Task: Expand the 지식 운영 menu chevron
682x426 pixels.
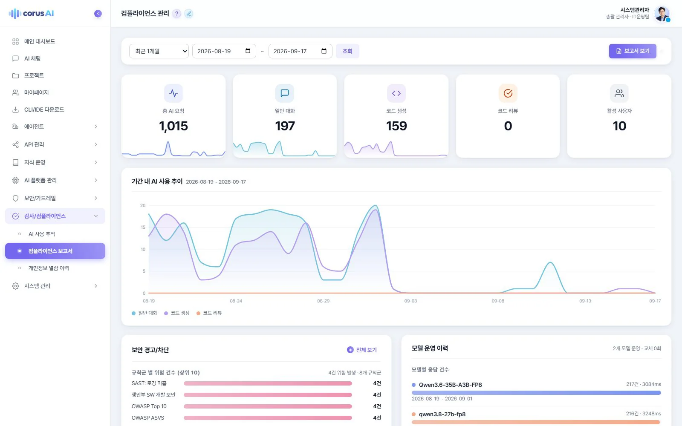Action: 96,162
